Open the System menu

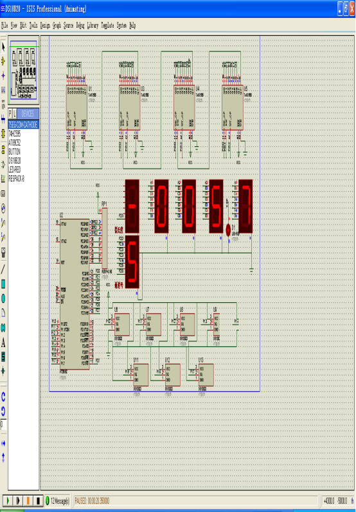pyautogui.click(x=121, y=26)
